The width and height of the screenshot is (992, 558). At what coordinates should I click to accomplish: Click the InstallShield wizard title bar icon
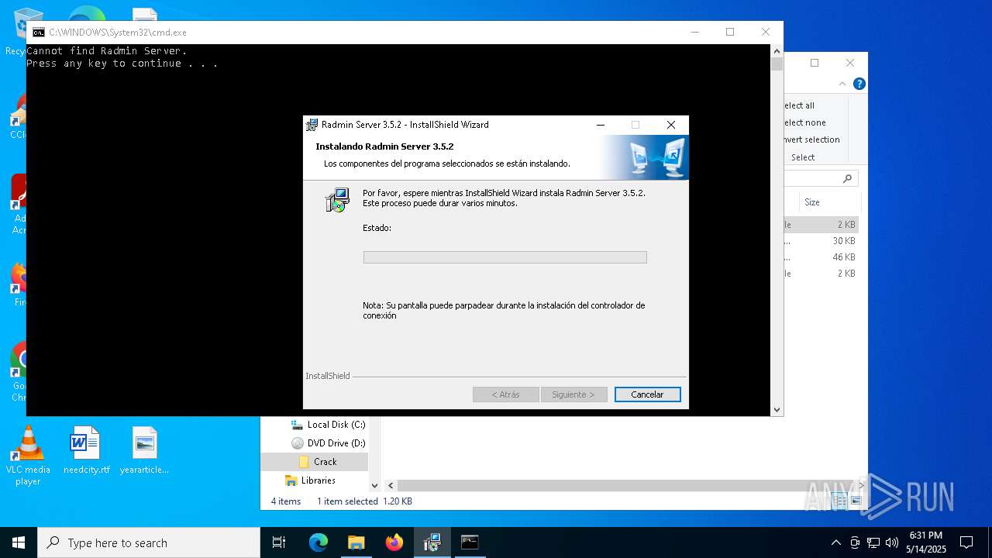[312, 125]
